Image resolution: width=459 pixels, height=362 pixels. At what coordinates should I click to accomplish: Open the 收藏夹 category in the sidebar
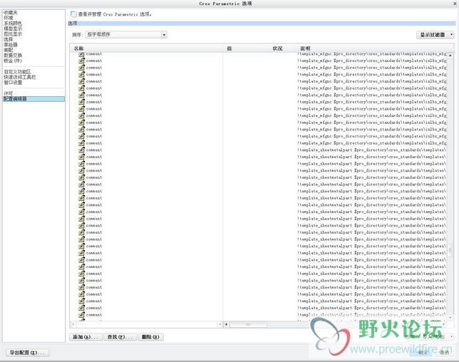[11, 13]
